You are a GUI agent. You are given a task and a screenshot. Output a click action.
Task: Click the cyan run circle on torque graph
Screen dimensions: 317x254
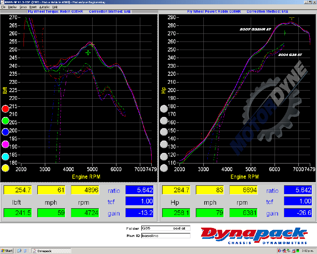(6, 156)
